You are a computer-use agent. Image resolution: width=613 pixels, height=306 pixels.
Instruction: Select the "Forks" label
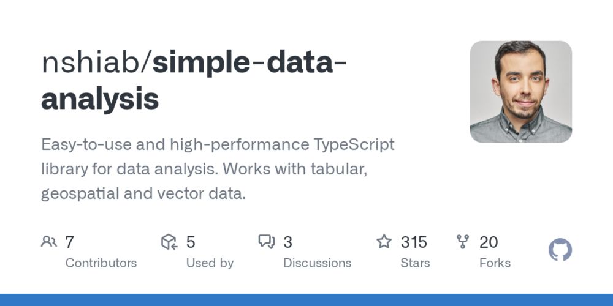point(495,263)
